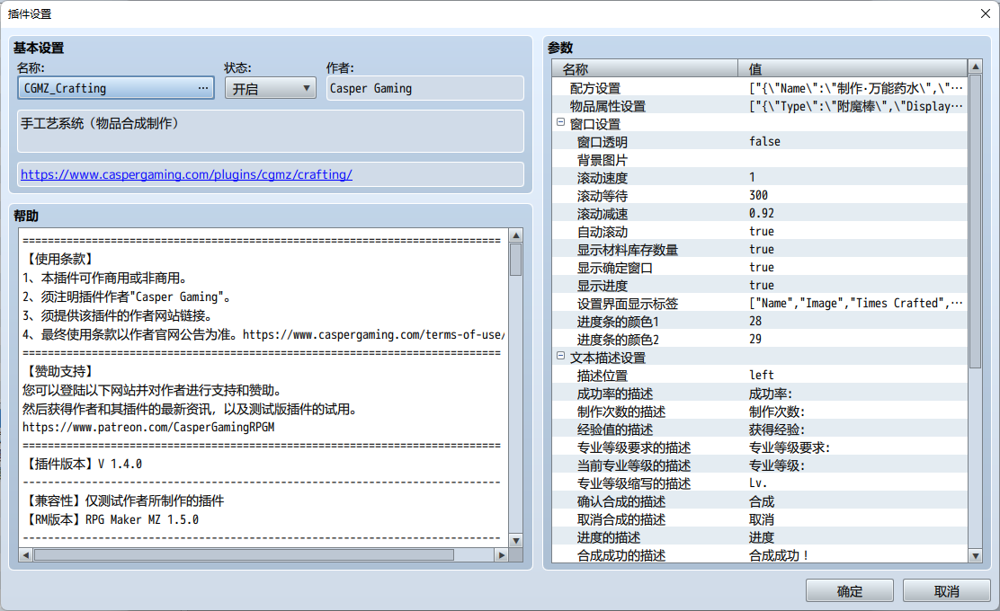The image size is (1000, 611).
Task: Click parameters list scroll down arrow
Action: [x=975, y=555]
